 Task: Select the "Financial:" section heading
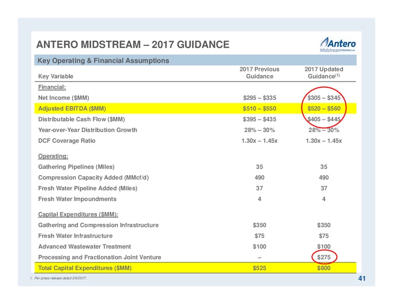52,87
